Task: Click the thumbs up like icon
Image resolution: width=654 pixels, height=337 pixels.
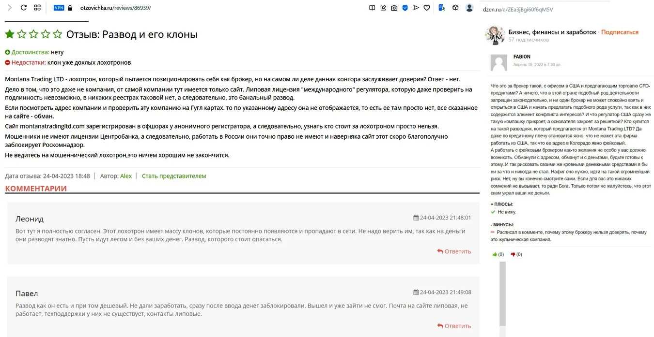Action: (495, 254)
